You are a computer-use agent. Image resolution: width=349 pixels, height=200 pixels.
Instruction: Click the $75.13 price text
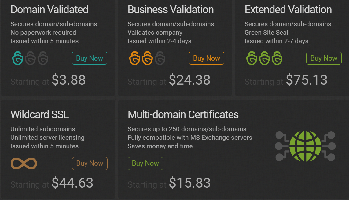pos(307,80)
